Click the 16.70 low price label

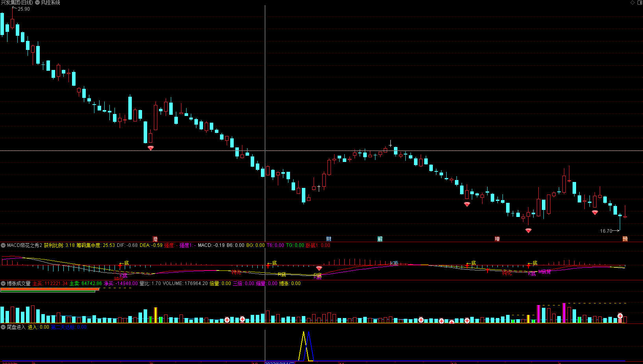[x=606, y=231]
